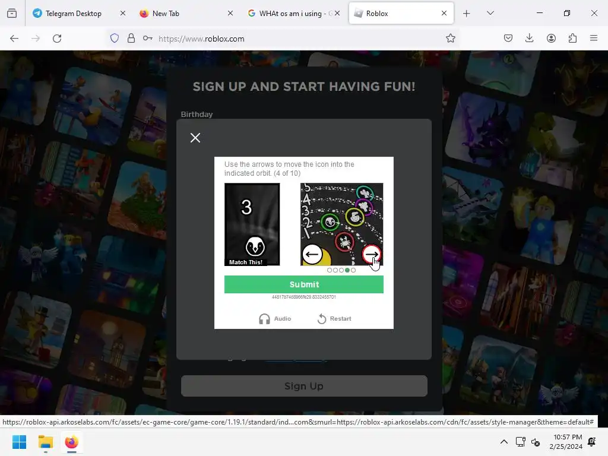Open the Extensions menu
Screen dimensions: 608x456
point(572,39)
